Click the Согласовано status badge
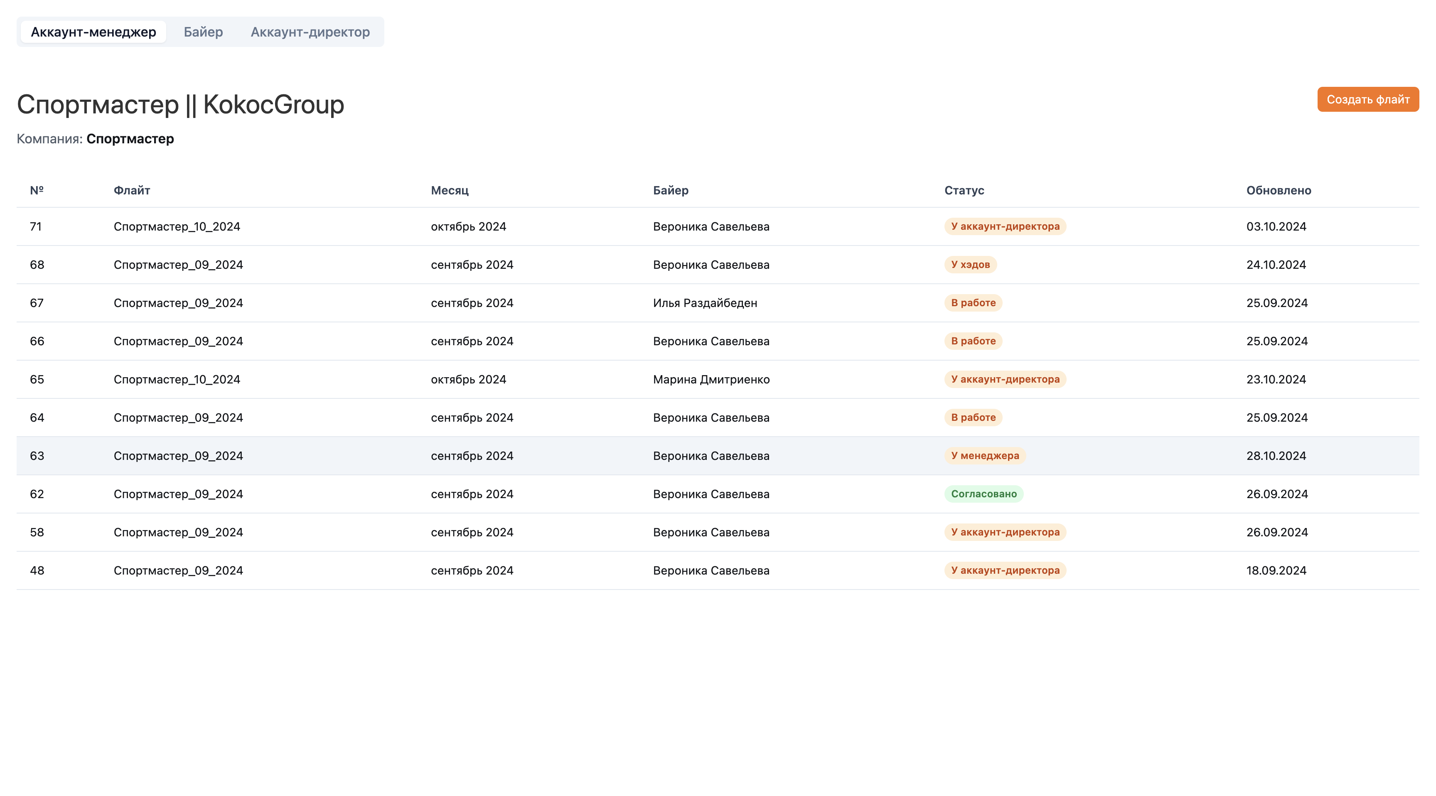The image size is (1436, 796). 984,494
